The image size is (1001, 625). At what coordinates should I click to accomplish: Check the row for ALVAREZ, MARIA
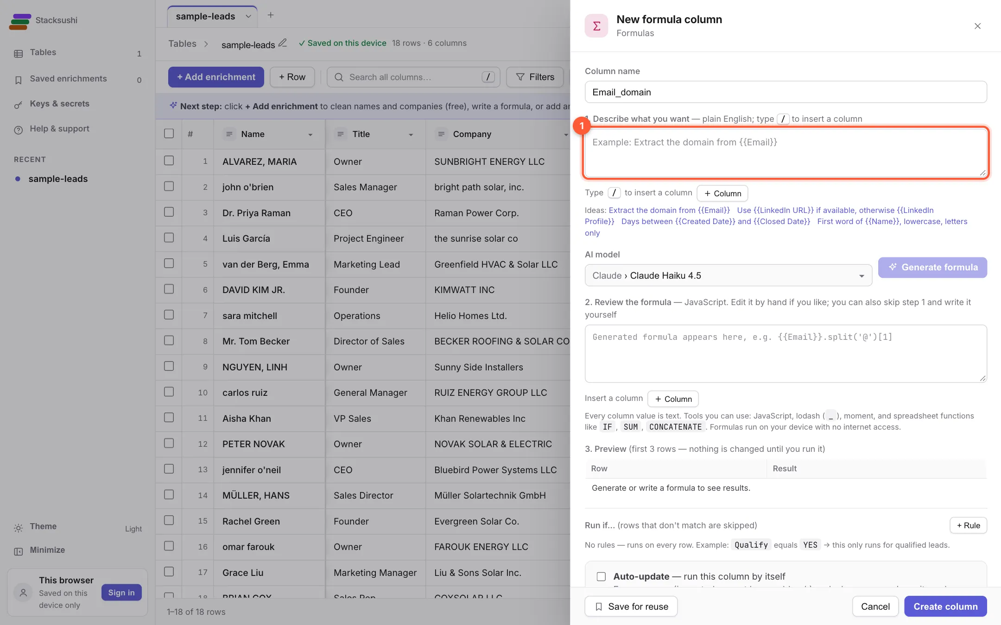[169, 161]
